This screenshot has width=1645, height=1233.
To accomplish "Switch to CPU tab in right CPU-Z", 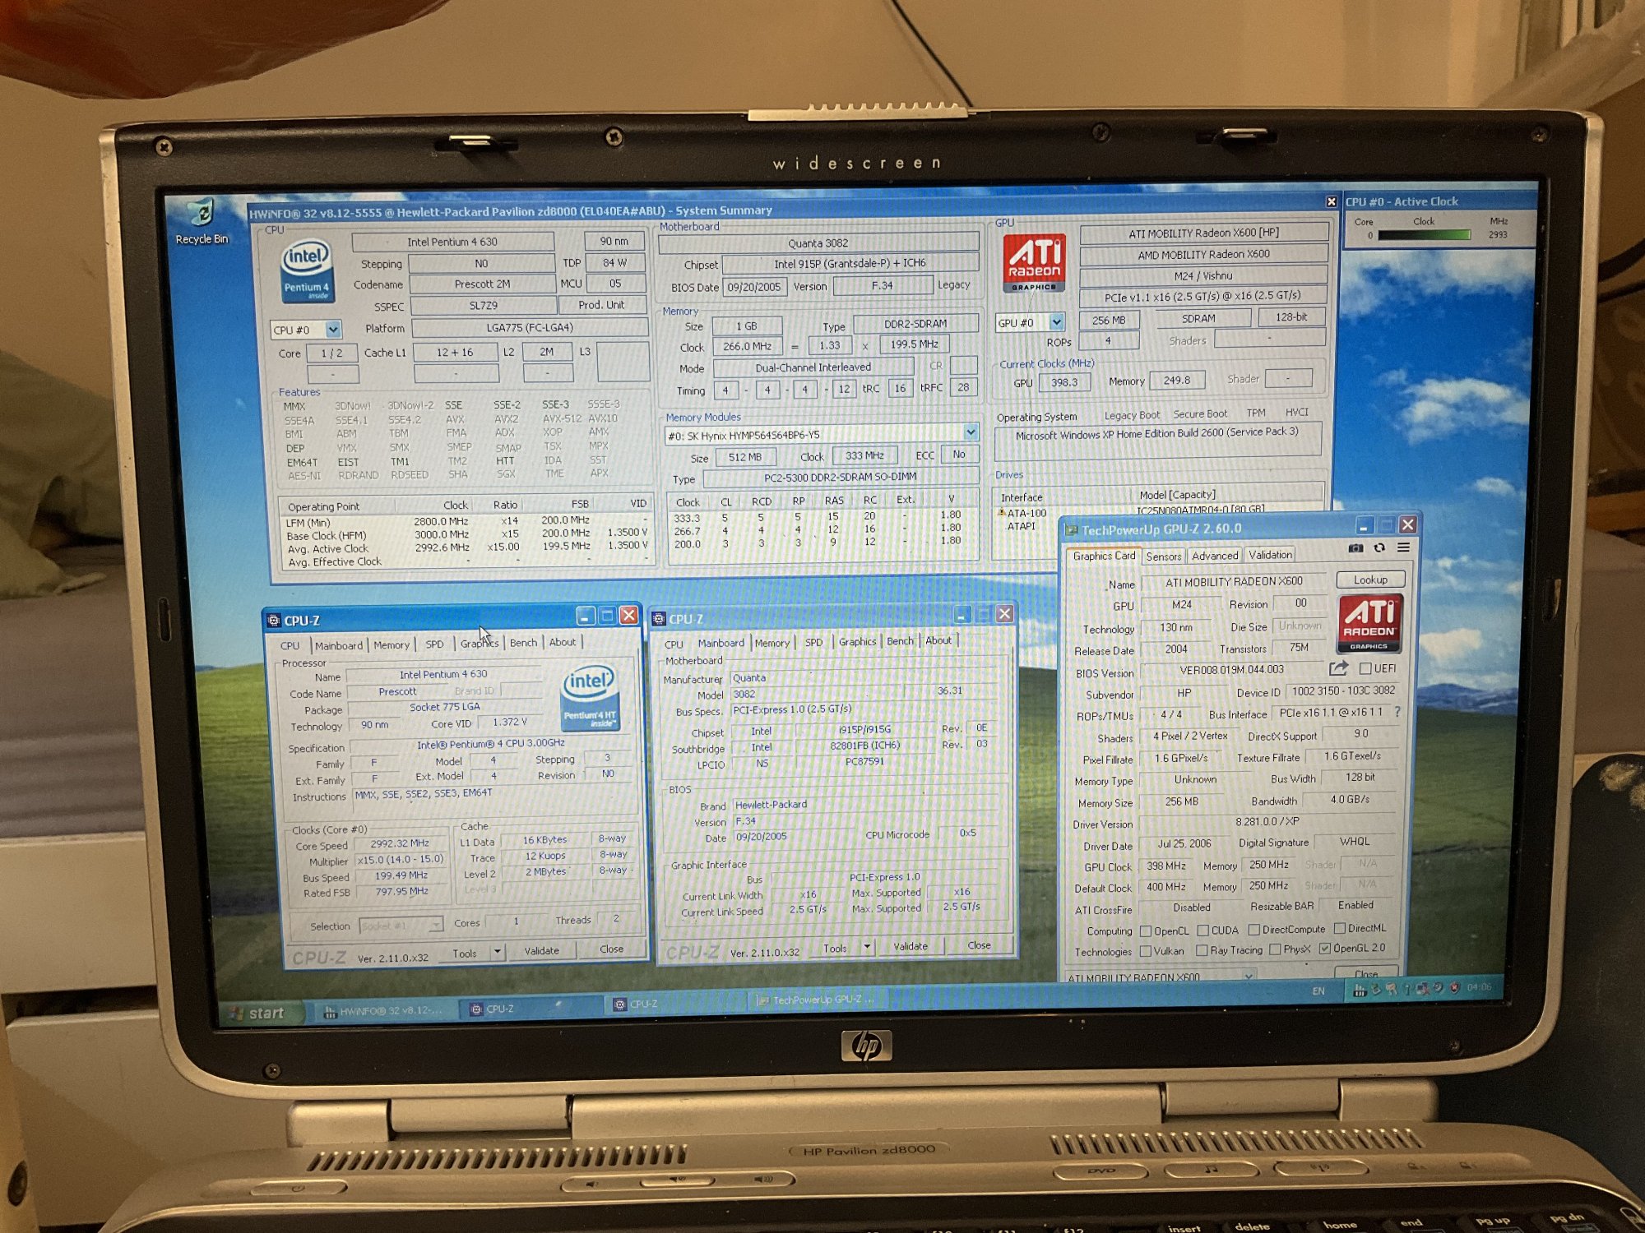I will point(674,644).
